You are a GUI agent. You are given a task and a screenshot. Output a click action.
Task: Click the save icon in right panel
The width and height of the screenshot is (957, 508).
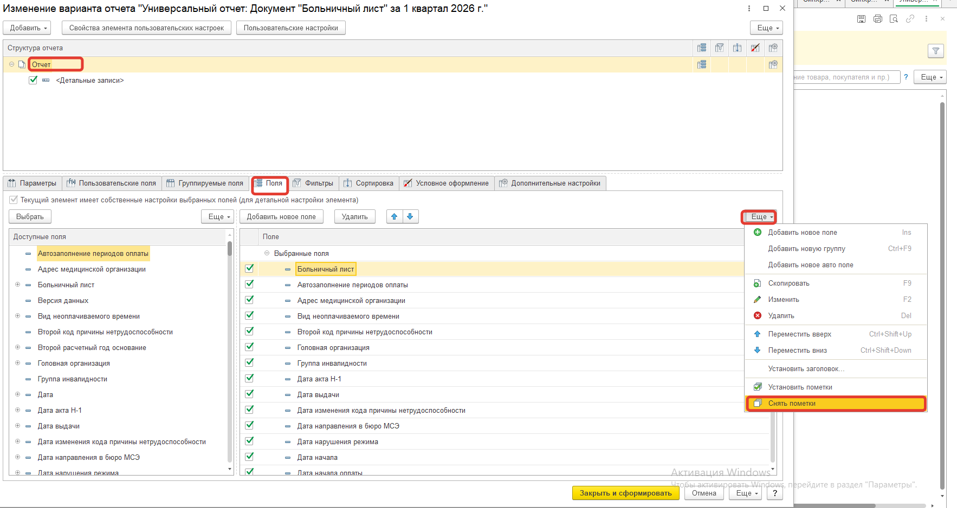pyautogui.click(x=861, y=19)
